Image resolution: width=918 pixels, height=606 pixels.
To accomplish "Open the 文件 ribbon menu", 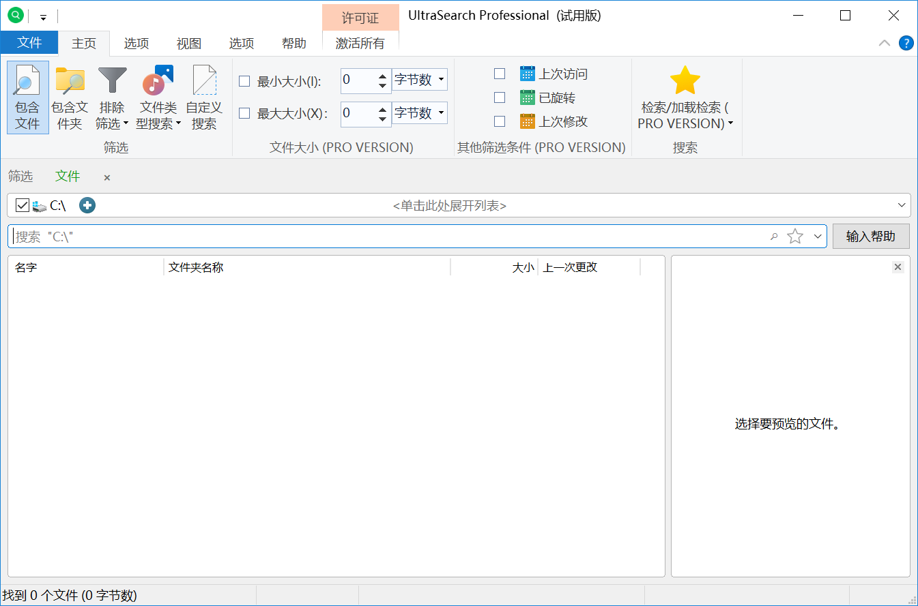I will click(29, 43).
